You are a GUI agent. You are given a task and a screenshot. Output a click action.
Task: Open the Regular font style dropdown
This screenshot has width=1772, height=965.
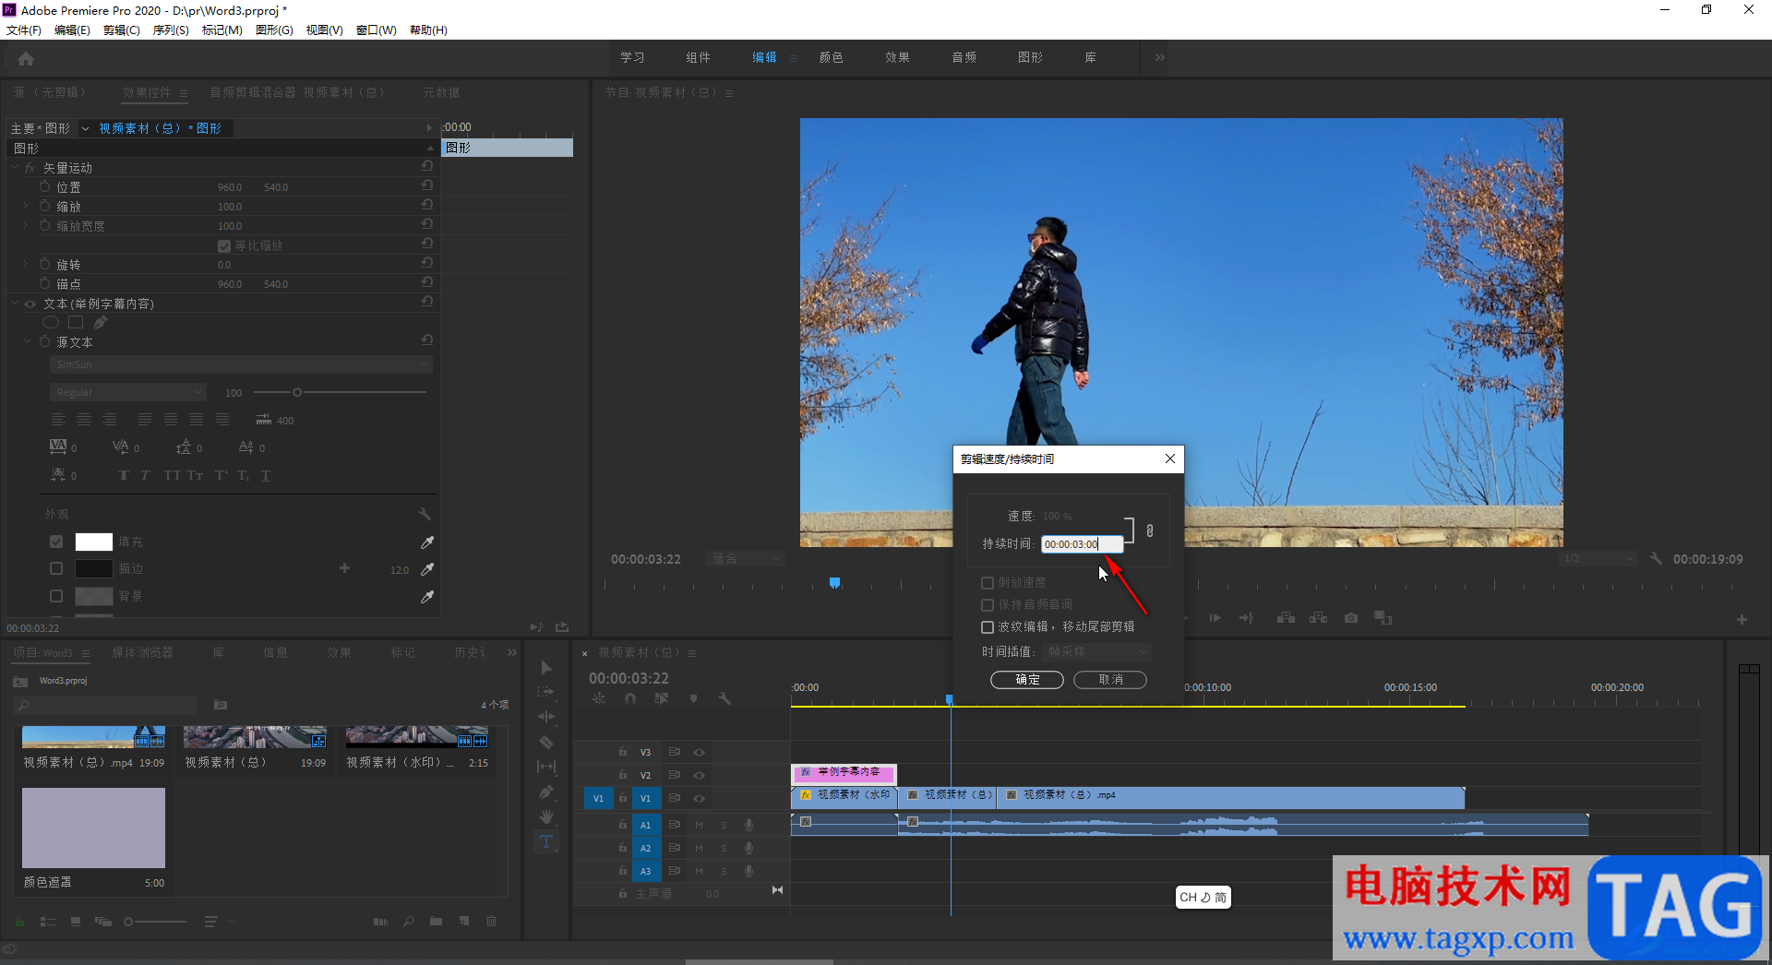click(x=127, y=393)
